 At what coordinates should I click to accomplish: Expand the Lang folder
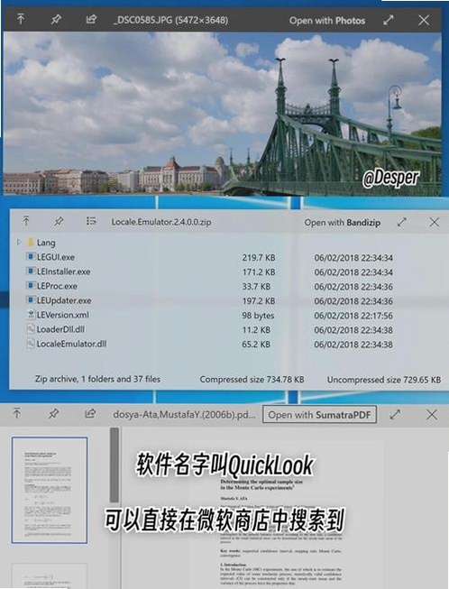coord(19,243)
